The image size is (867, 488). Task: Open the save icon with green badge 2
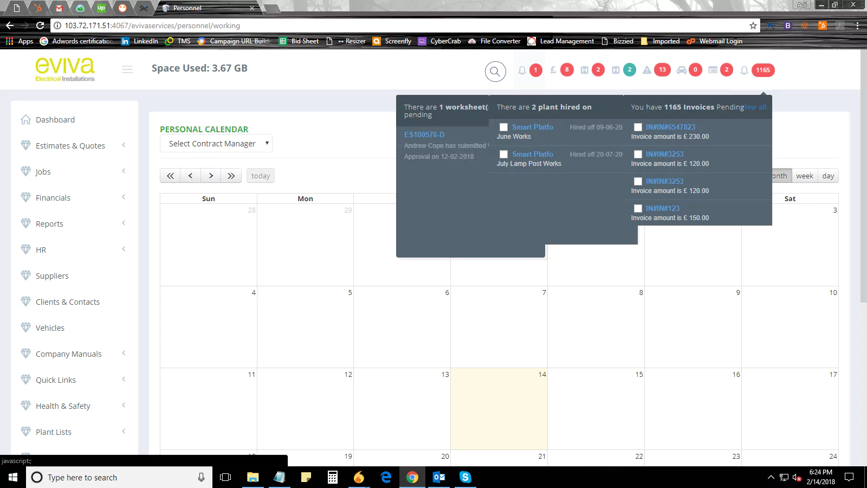(616, 70)
